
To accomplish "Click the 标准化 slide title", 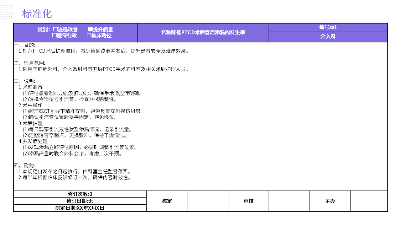I will pos(37,14).
